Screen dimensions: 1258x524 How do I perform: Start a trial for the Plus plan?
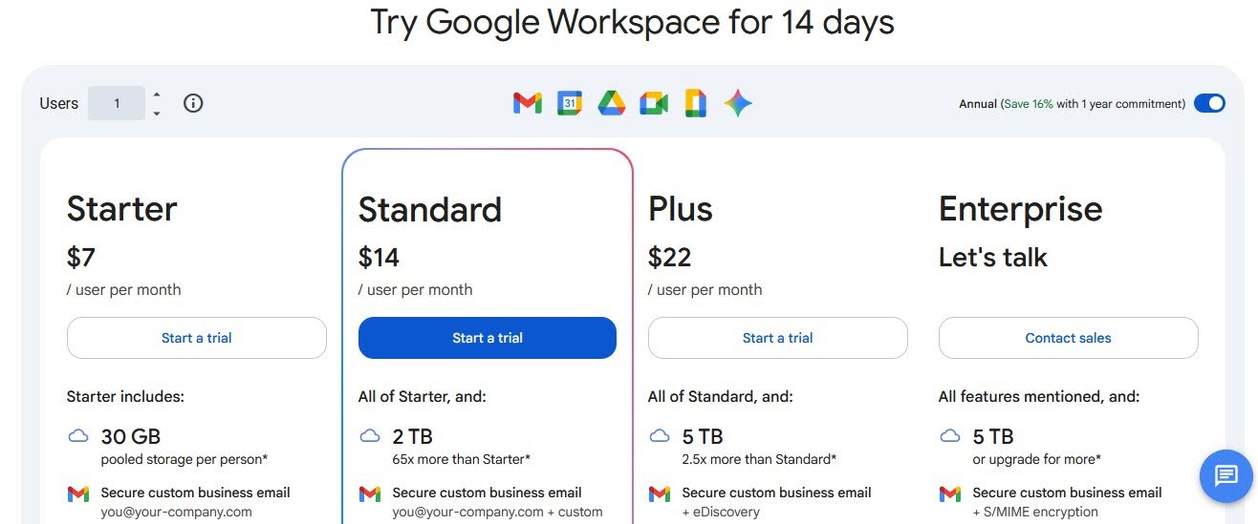pos(777,338)
